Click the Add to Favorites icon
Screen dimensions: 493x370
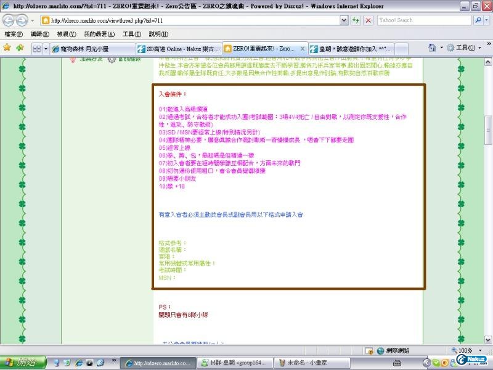(x=20, y=47)
